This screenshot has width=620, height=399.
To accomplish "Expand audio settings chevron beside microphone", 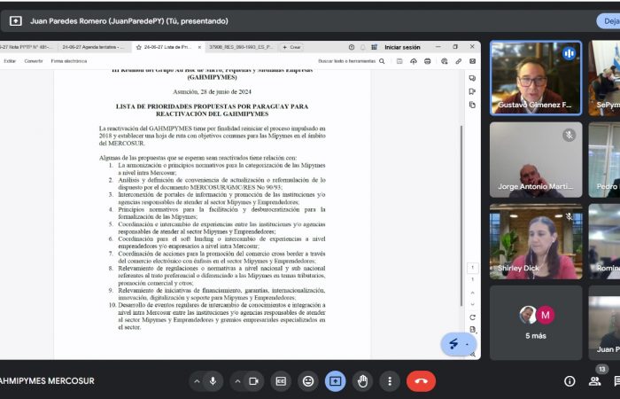I will 197,381.
